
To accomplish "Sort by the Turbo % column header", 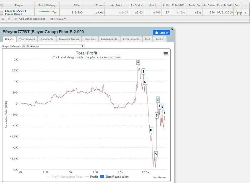I will pos(194,5).
